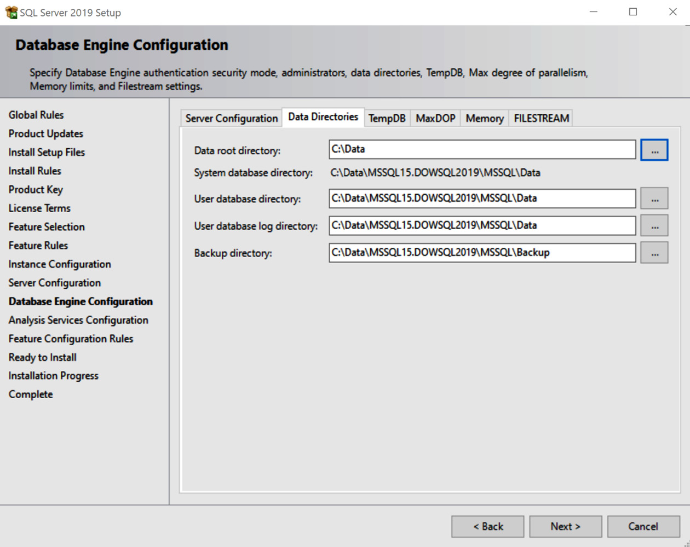
Task: Go to the Server Configuration tab
Action: [x=231, y=118]
